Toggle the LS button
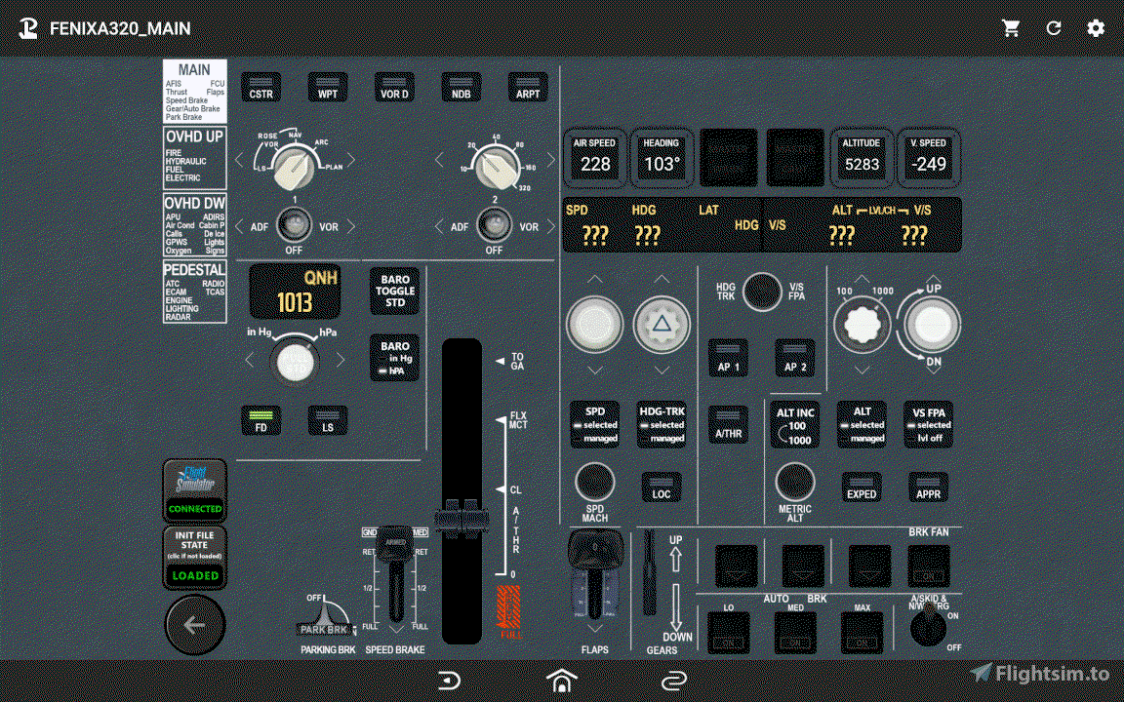 point(328,420)
